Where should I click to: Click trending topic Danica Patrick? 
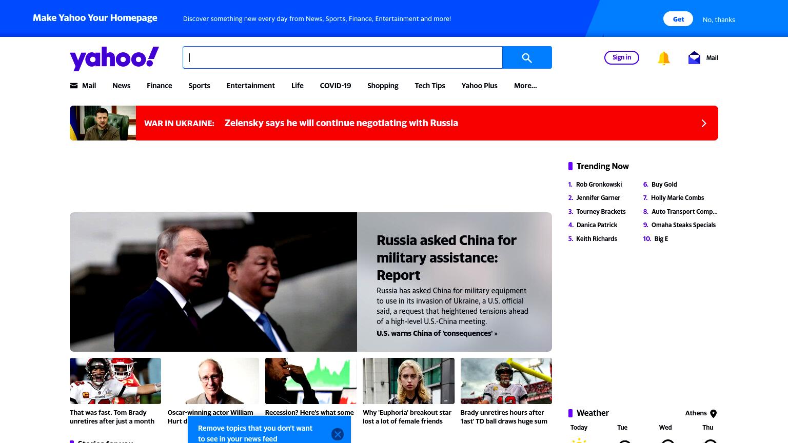click(597, 225)
